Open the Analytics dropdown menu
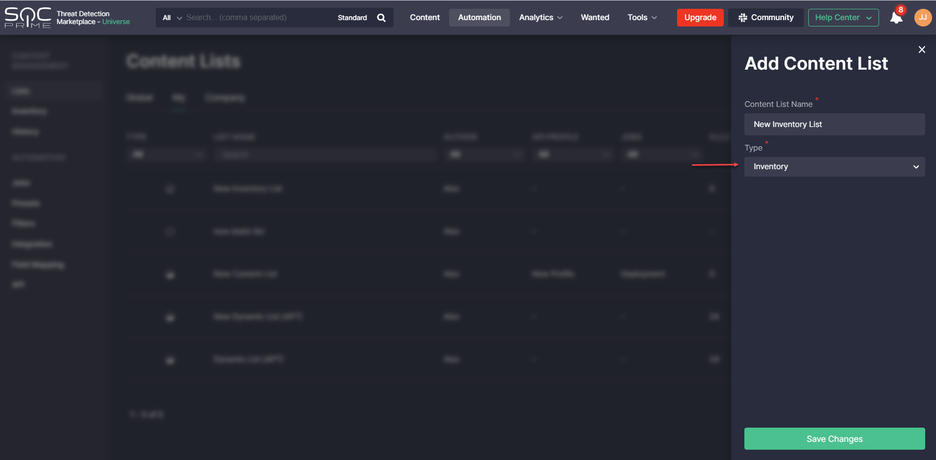 [540, 18]
